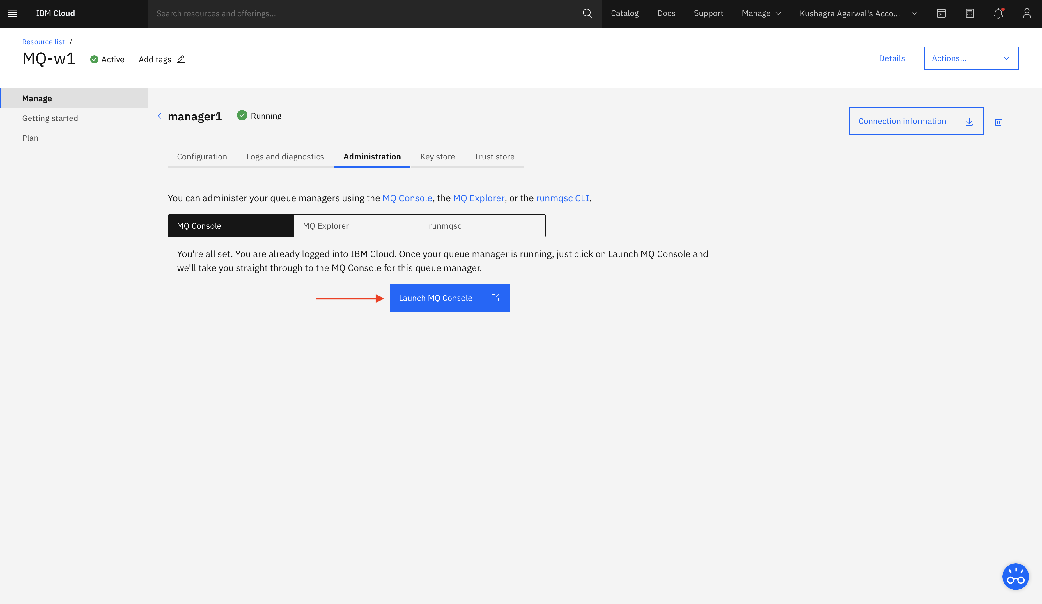Open the Logs and diagnostics tab

pyautogui.click(x=285, y=157)
